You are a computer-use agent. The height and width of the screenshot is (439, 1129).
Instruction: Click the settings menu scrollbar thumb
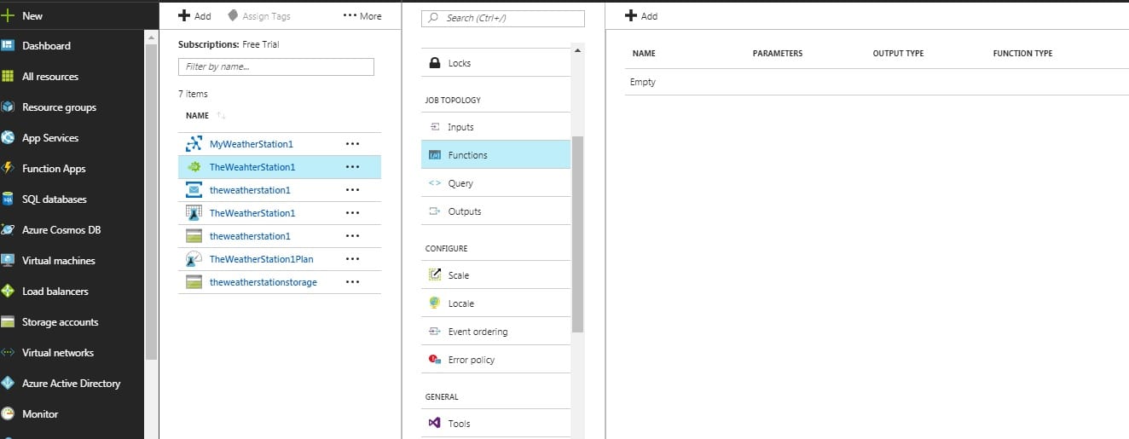click(x=577, y=234)
